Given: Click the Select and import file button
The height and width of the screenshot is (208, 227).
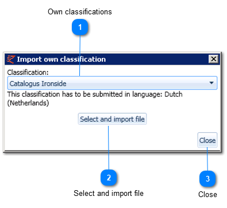Looking at the screenshot, I should click(x=112, y=119).
